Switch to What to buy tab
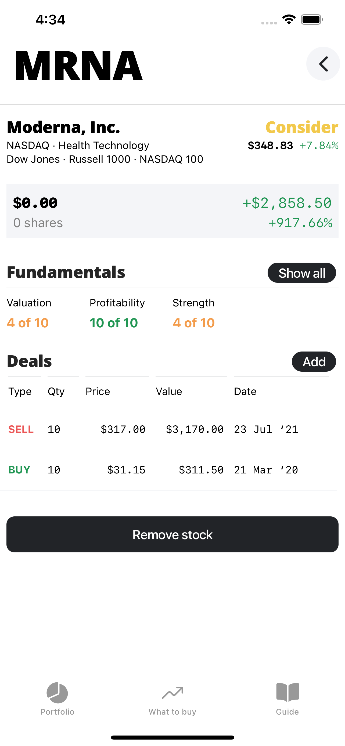Viewport: 345px width, 746px height. coord(172,712)
